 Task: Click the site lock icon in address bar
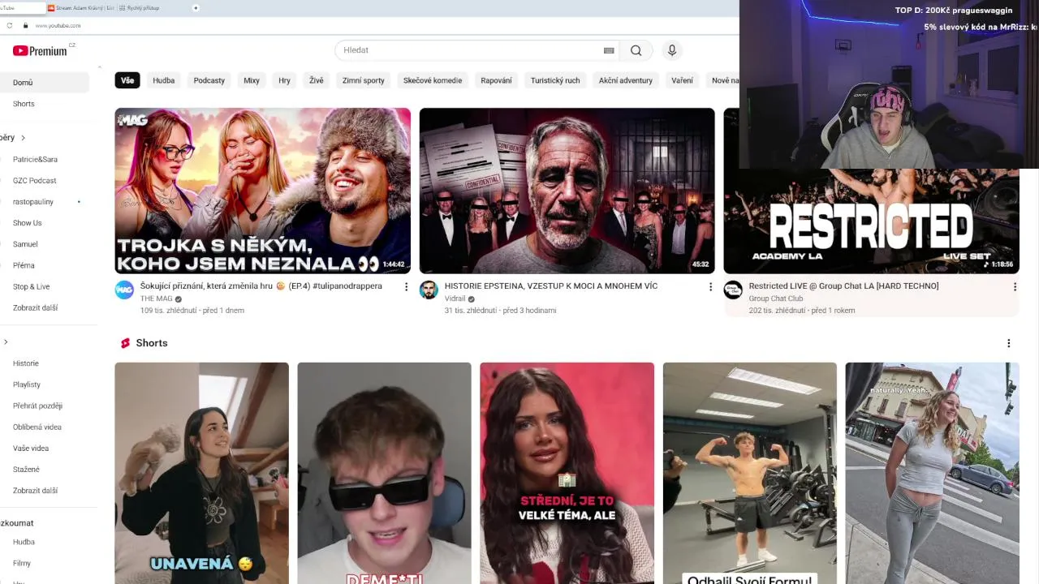(26, 25)
